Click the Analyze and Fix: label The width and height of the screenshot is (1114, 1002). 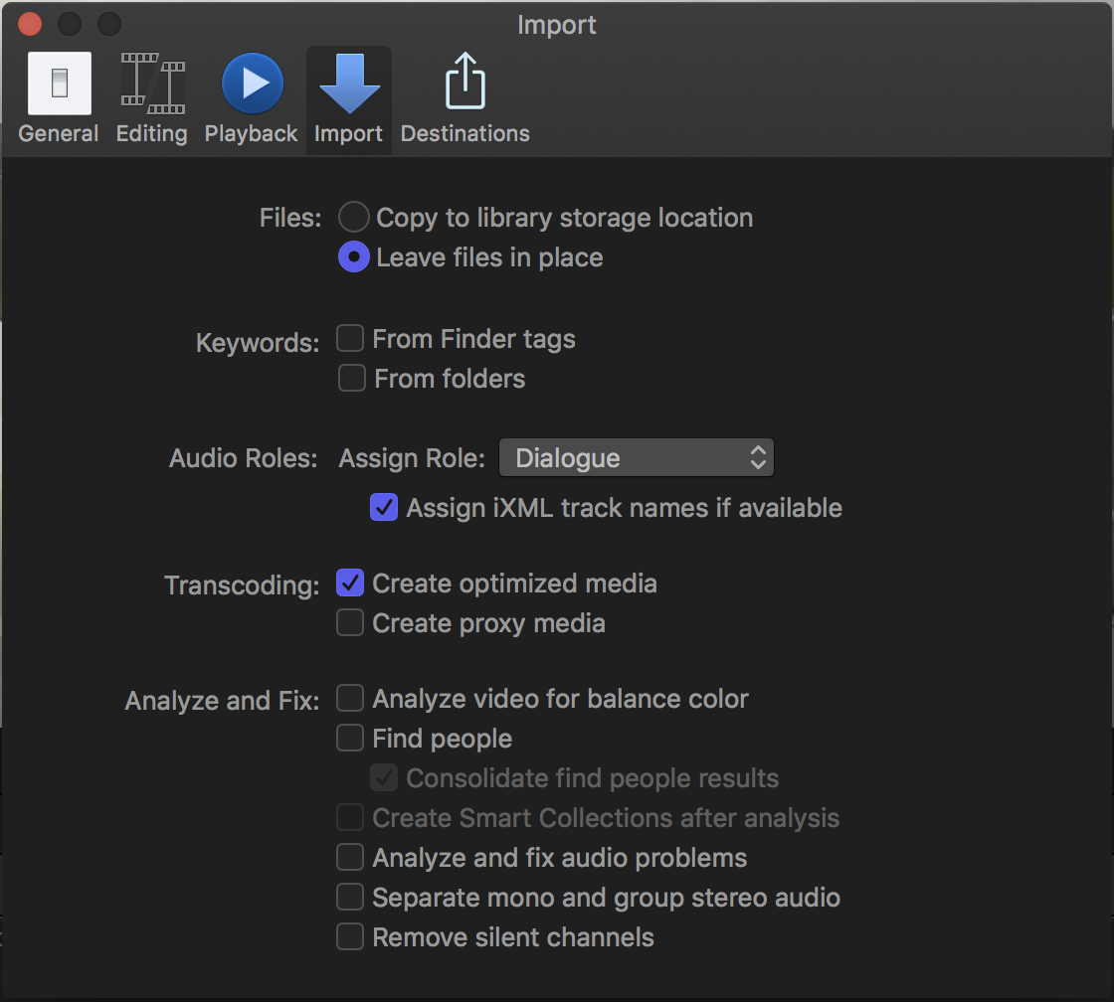coord(223,701)
